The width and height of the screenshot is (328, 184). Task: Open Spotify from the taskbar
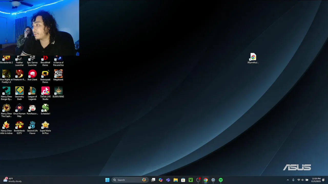(221, 180)
